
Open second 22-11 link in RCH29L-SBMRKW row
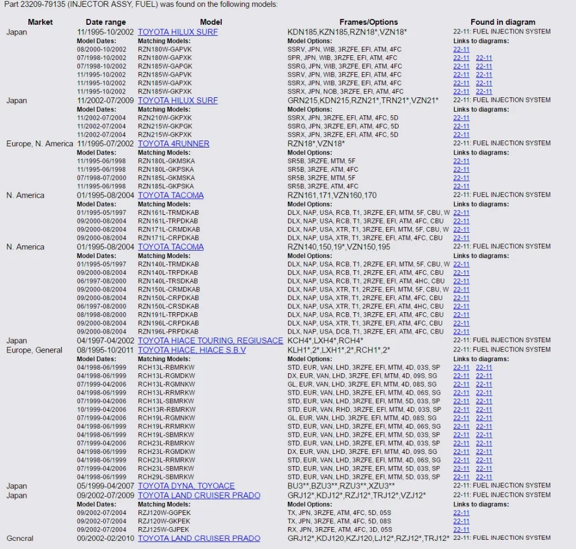tap(484, 477)
